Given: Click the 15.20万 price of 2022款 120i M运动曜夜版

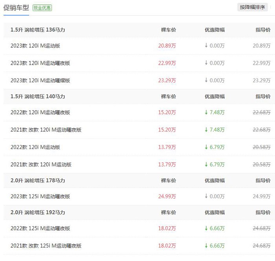Looking at the screenshot, I should coord(167,112).
